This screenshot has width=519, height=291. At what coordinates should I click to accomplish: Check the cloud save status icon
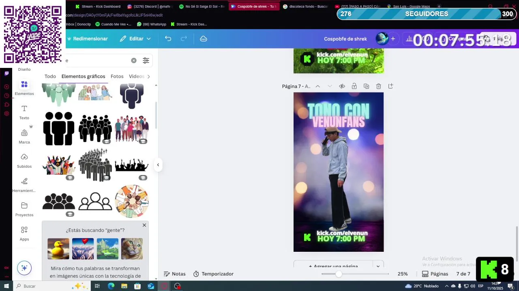click(x=204, y=38)
